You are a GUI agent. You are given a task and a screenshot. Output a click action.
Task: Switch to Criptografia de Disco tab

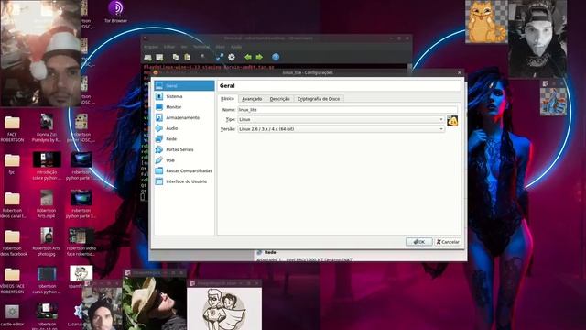pyautogui.click(x=319, y=99)
